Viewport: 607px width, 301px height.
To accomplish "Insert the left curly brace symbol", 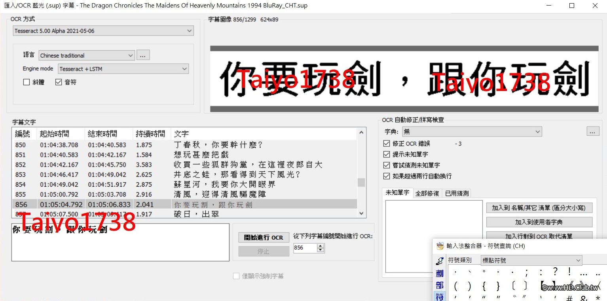I will tap(484, 286).
